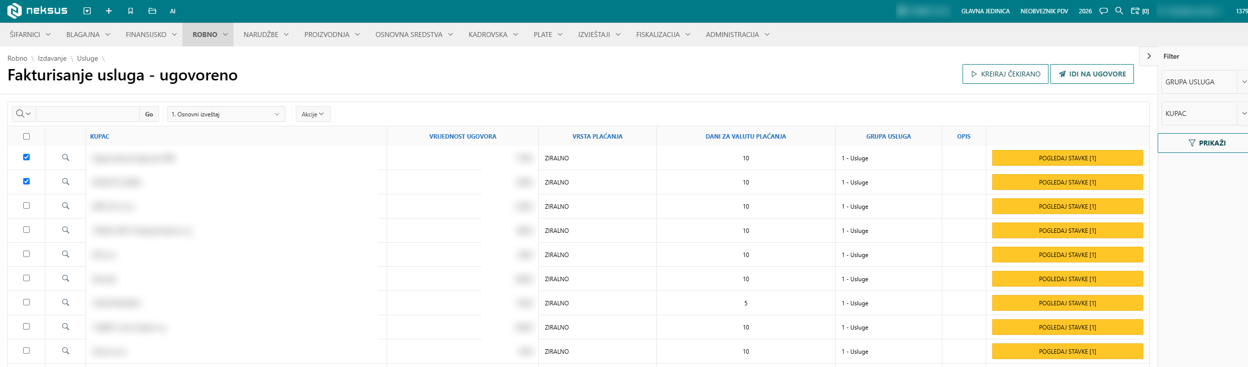This screenshot has height=367, width=1248.
Task: Click the magnifier icon in second table row
Action: click(x=65, y=182)
